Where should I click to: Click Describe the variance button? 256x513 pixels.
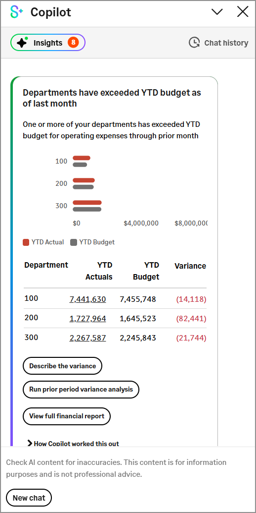pos(62,366)
